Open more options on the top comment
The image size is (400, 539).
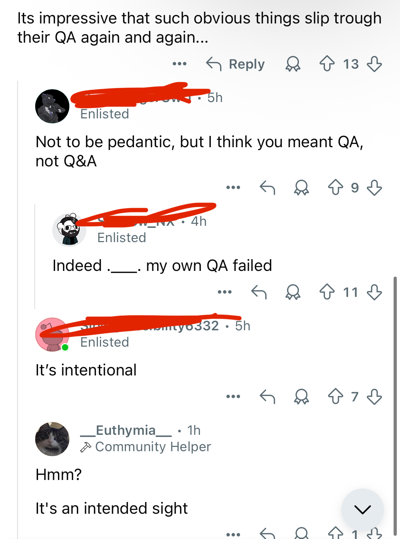(x=180, y=64)
